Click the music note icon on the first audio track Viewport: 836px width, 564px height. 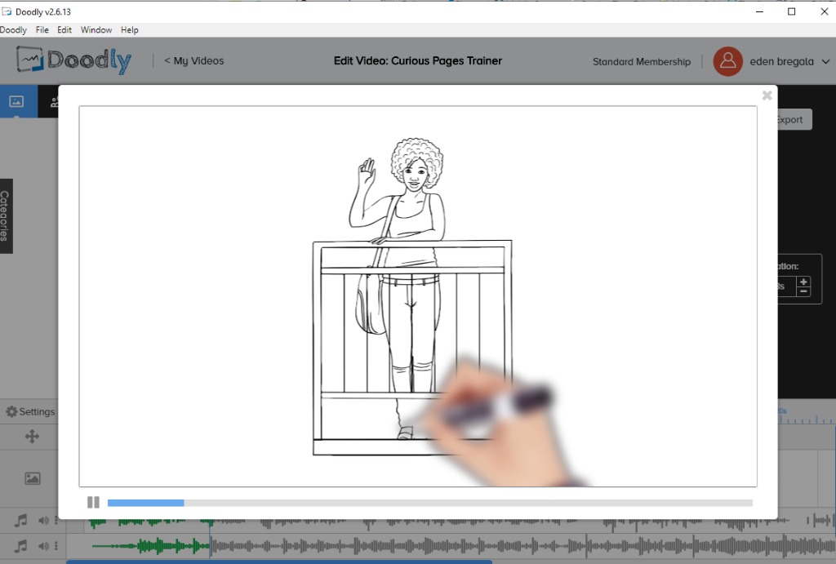[x=20, y=520]
